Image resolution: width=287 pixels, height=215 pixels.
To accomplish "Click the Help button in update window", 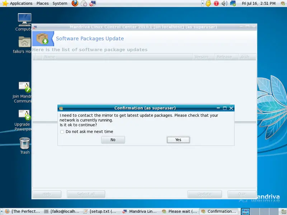I will [47, 194].
